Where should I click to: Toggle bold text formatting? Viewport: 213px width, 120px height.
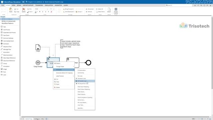point(40,12)
